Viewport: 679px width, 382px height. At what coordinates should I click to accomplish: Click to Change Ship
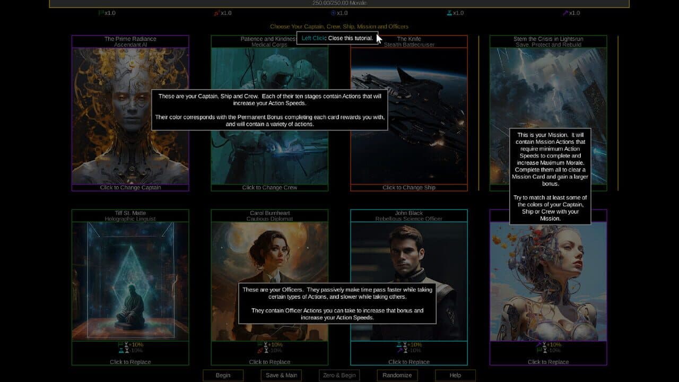click(409, 187)
